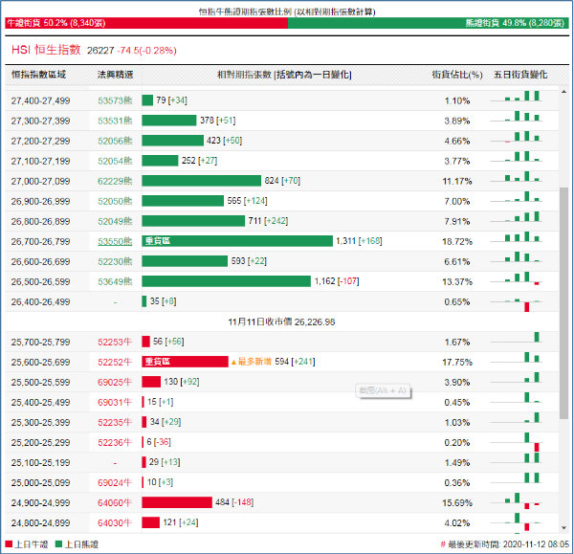574x554 pixels.
Task: Click the 25,600-25,699 range cell
Action: [x=40, y=363]
